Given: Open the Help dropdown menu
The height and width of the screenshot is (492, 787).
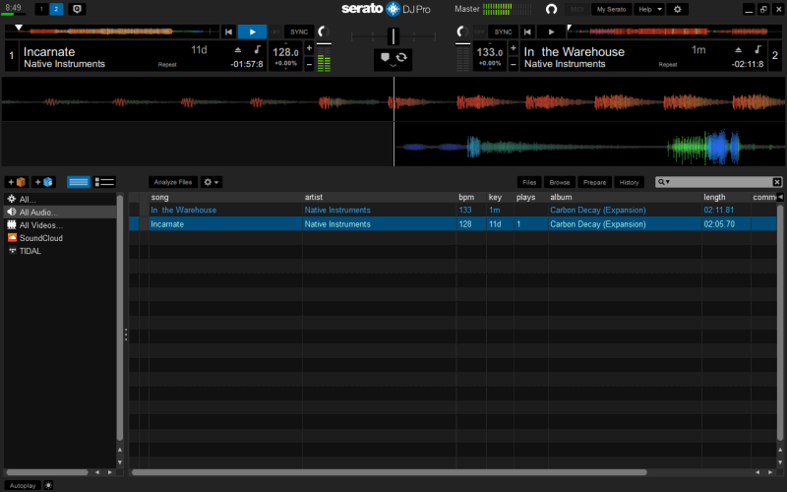Looking at the screenshot, I should pos(649,9).
